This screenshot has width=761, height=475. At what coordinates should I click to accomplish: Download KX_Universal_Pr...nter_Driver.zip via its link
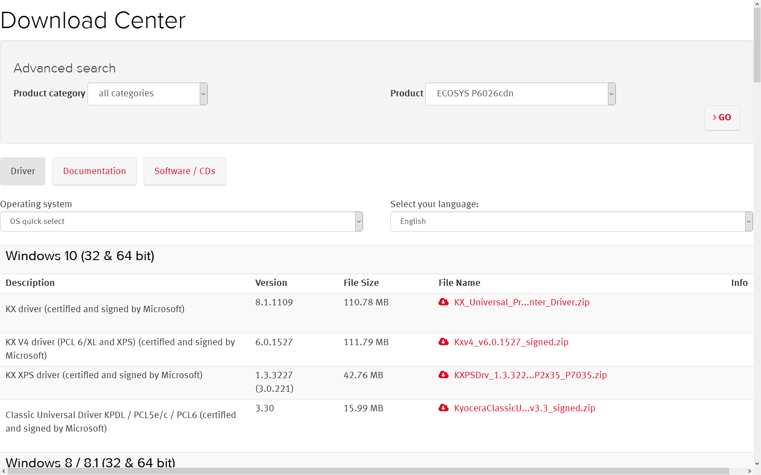[x=522, y=302]
